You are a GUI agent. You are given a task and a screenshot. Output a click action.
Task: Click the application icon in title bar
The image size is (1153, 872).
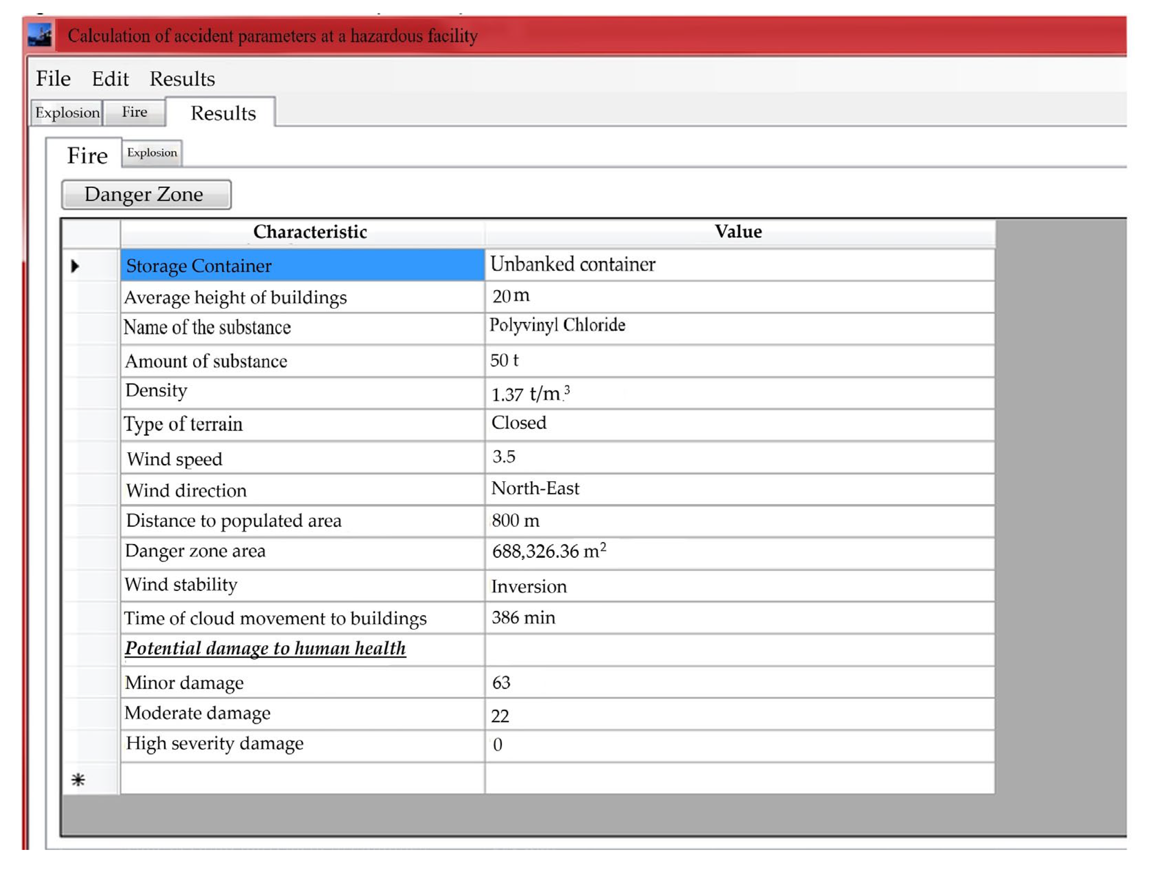[40, 36]
